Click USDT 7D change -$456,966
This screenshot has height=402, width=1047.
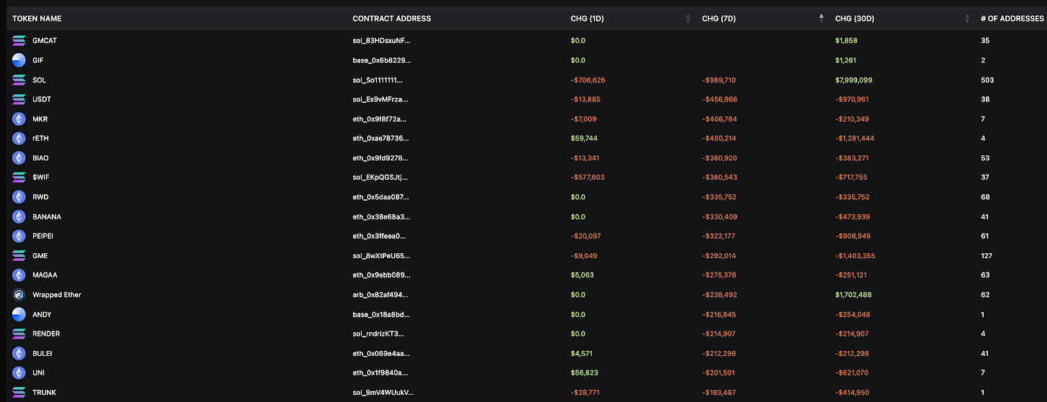coord(719,99)
